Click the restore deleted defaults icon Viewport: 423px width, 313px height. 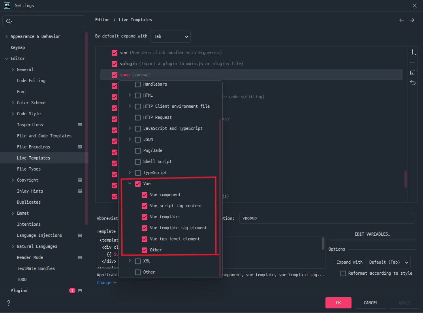tap(412, 83)
